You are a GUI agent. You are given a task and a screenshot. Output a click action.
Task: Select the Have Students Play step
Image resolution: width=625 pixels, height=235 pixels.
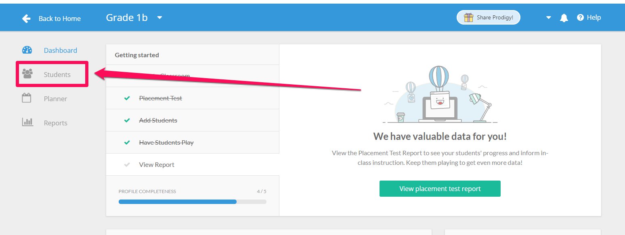[x=193, y=142]
